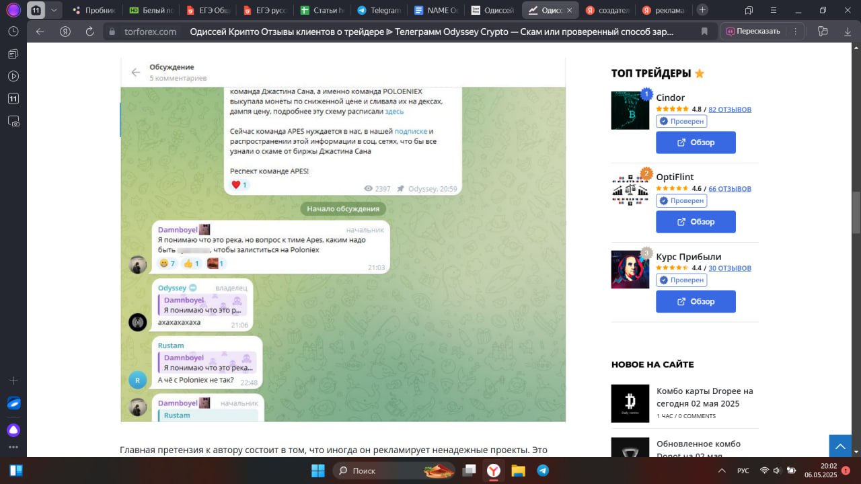This screenshot has width=861, height=484.
Task: Open Yandex Browser from the taskbar
Action: 494,471
